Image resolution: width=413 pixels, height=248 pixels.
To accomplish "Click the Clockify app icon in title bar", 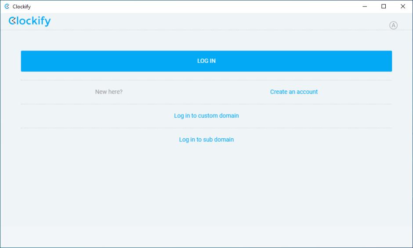I will tap(7, 6).
